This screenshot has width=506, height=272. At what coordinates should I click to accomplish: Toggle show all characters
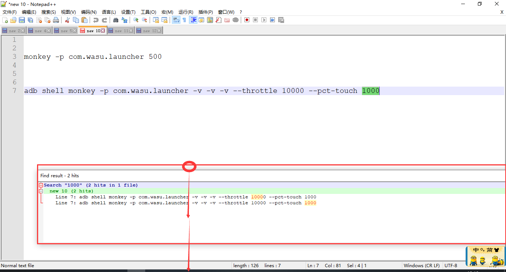[x=184, y=20]
